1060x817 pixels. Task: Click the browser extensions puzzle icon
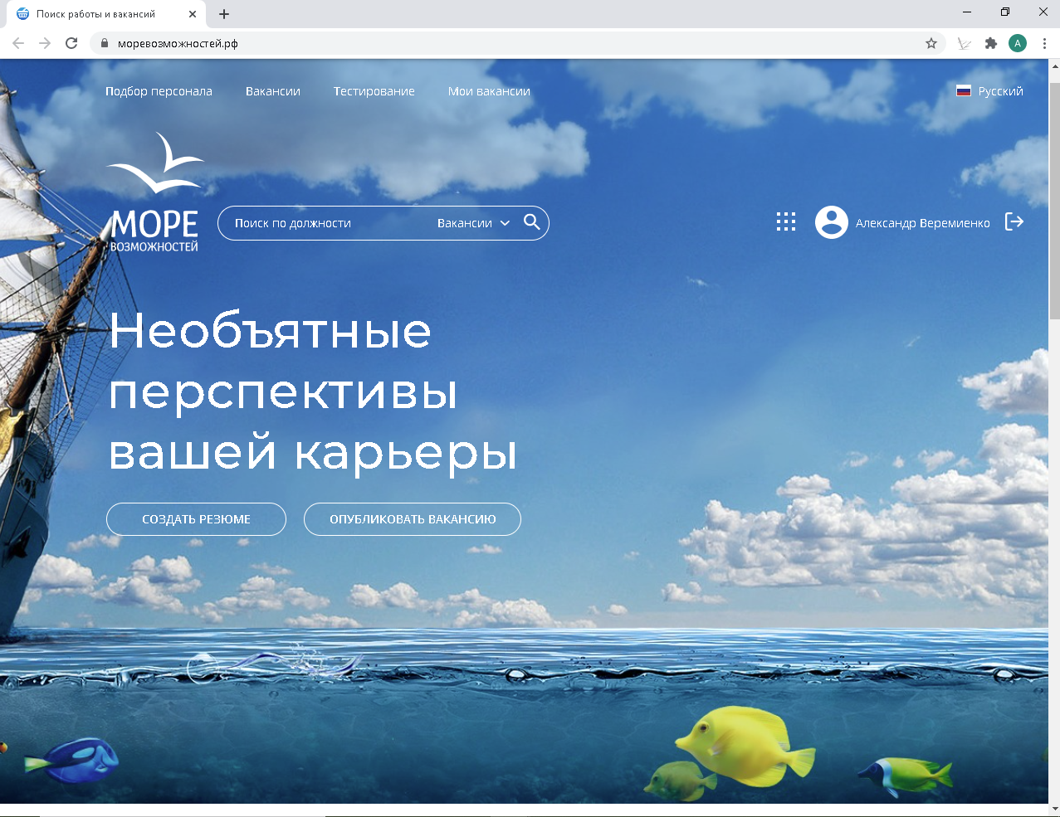pos(991,42)
